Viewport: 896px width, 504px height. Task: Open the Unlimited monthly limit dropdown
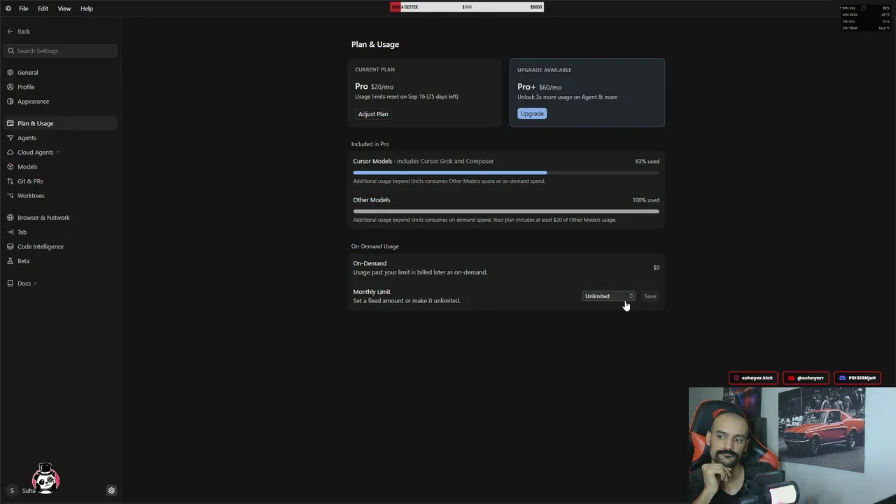[608, 296]
